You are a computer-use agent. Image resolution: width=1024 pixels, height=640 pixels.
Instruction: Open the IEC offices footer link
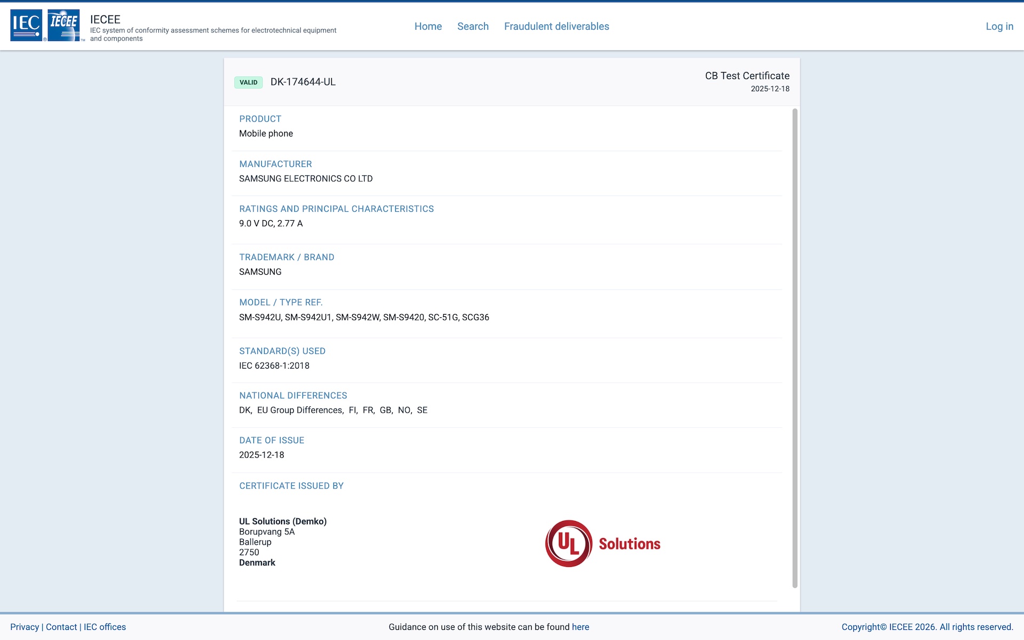click(105, 627)
